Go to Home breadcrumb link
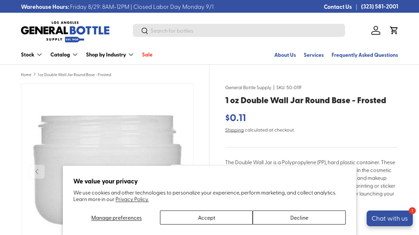The image size is (419, 235). click(x=26, y=75)
